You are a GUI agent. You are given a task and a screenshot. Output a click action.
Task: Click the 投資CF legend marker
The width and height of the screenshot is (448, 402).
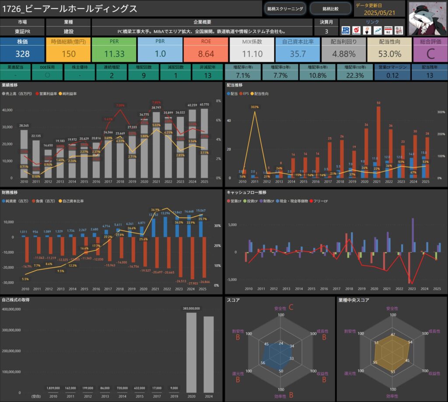pos(245,201)
